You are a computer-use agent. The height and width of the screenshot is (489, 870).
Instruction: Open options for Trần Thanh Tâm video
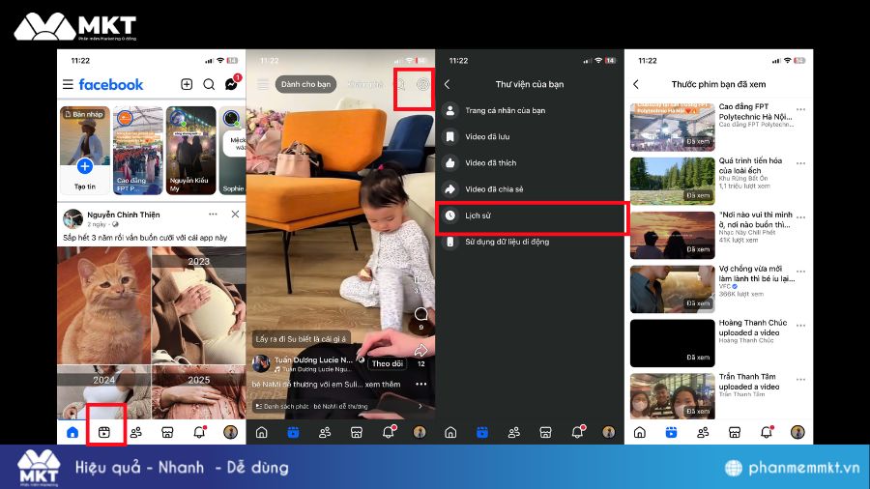tap(800, 380)
